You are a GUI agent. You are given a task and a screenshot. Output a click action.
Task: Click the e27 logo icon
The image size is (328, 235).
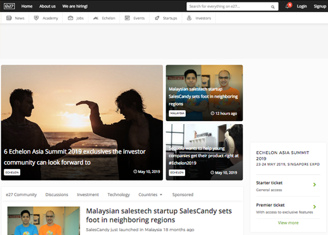coord(9,6)
